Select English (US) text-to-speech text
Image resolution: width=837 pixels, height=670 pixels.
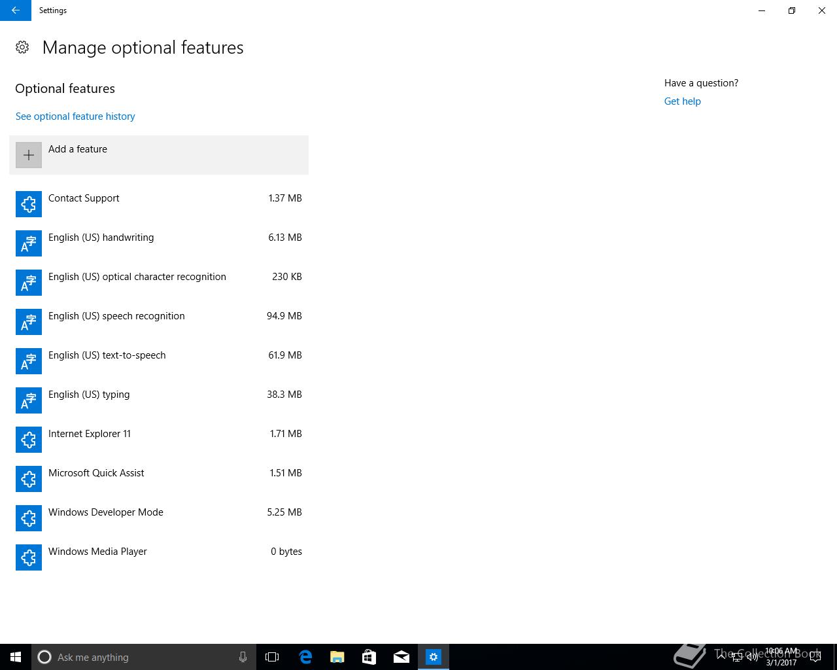[x=107, y=355]
